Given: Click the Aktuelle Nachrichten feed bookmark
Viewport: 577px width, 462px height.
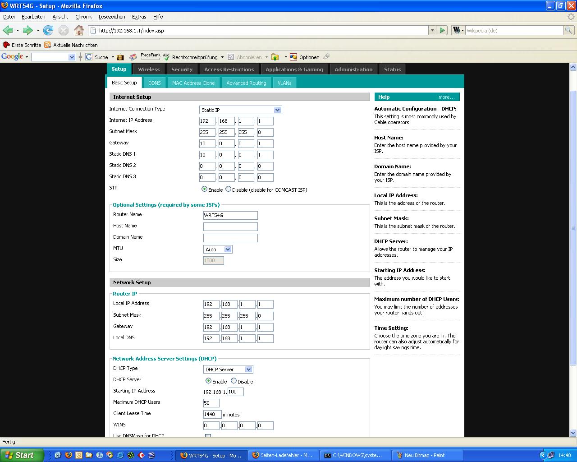Looking at the screenshot, I should click(71, 45).
